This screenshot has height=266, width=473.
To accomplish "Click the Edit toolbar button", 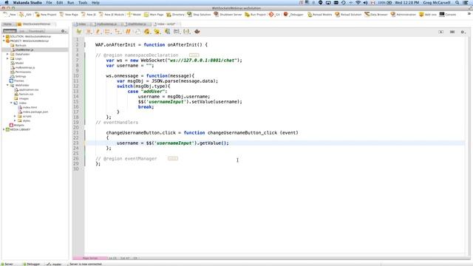I will tap(25, 15).
